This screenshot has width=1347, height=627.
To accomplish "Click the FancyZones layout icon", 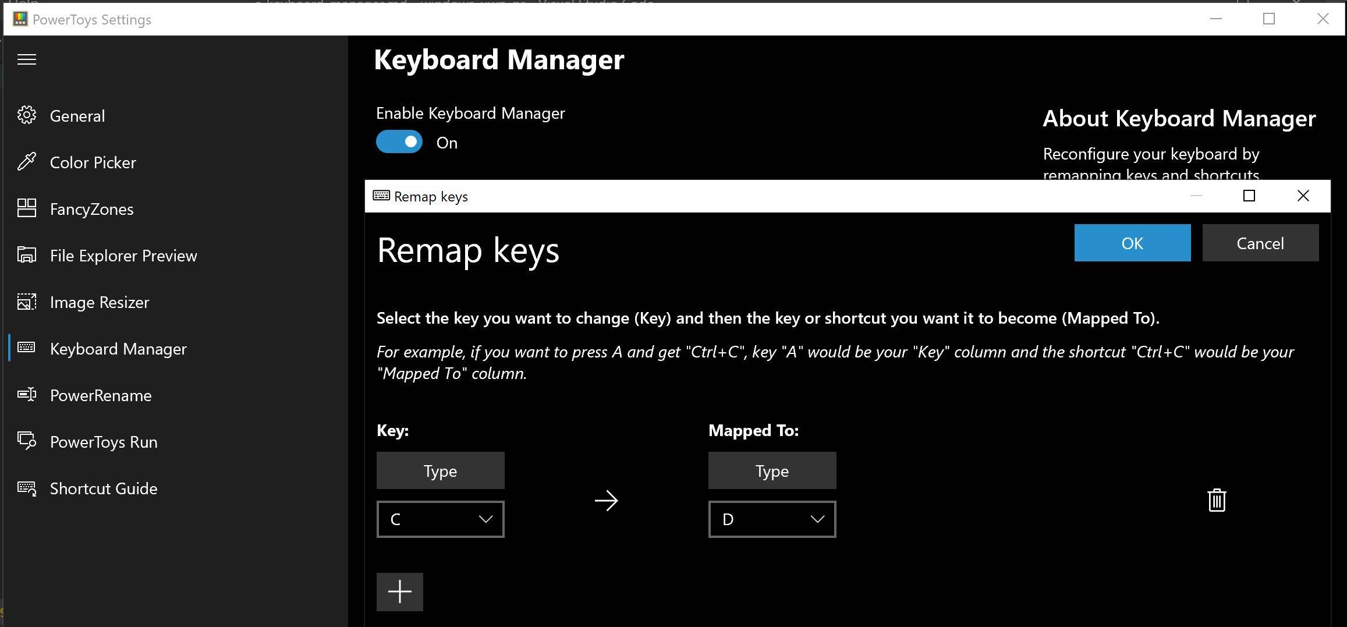I will click(27, 208).
